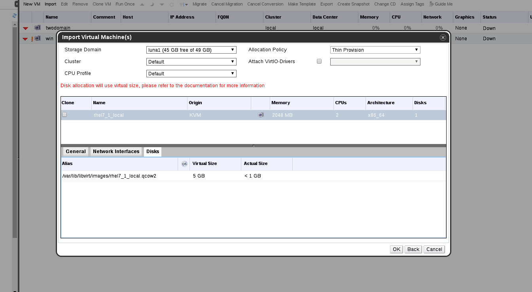Enable the Clone checkbox for rhel7_1_local
The image size is (532, 292).
click(64, 115)
